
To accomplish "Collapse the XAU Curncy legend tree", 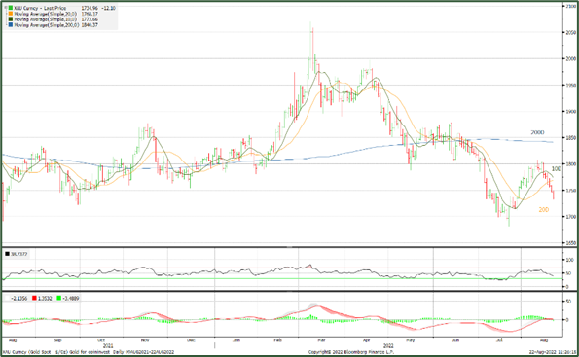I will 6,8.
